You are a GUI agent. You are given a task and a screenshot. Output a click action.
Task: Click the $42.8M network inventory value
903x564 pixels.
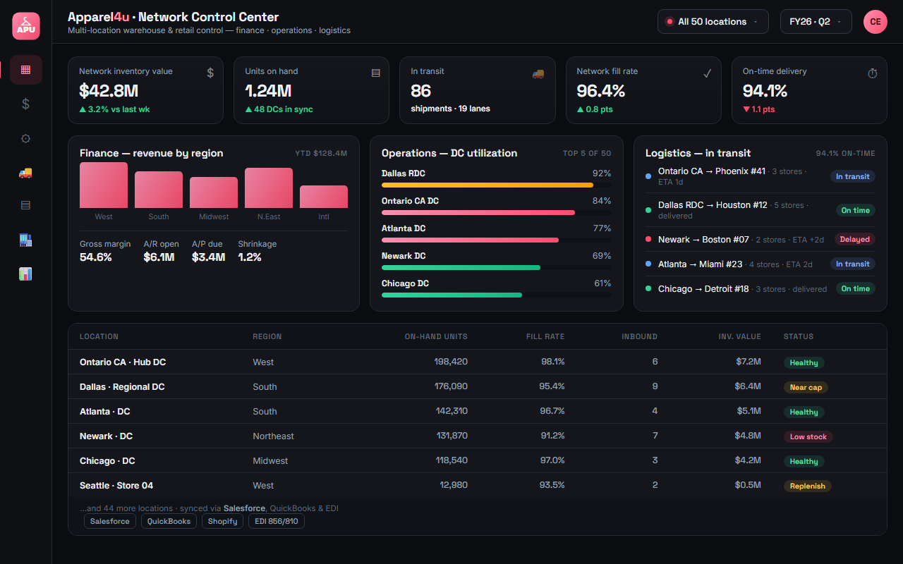pos(109,90)
